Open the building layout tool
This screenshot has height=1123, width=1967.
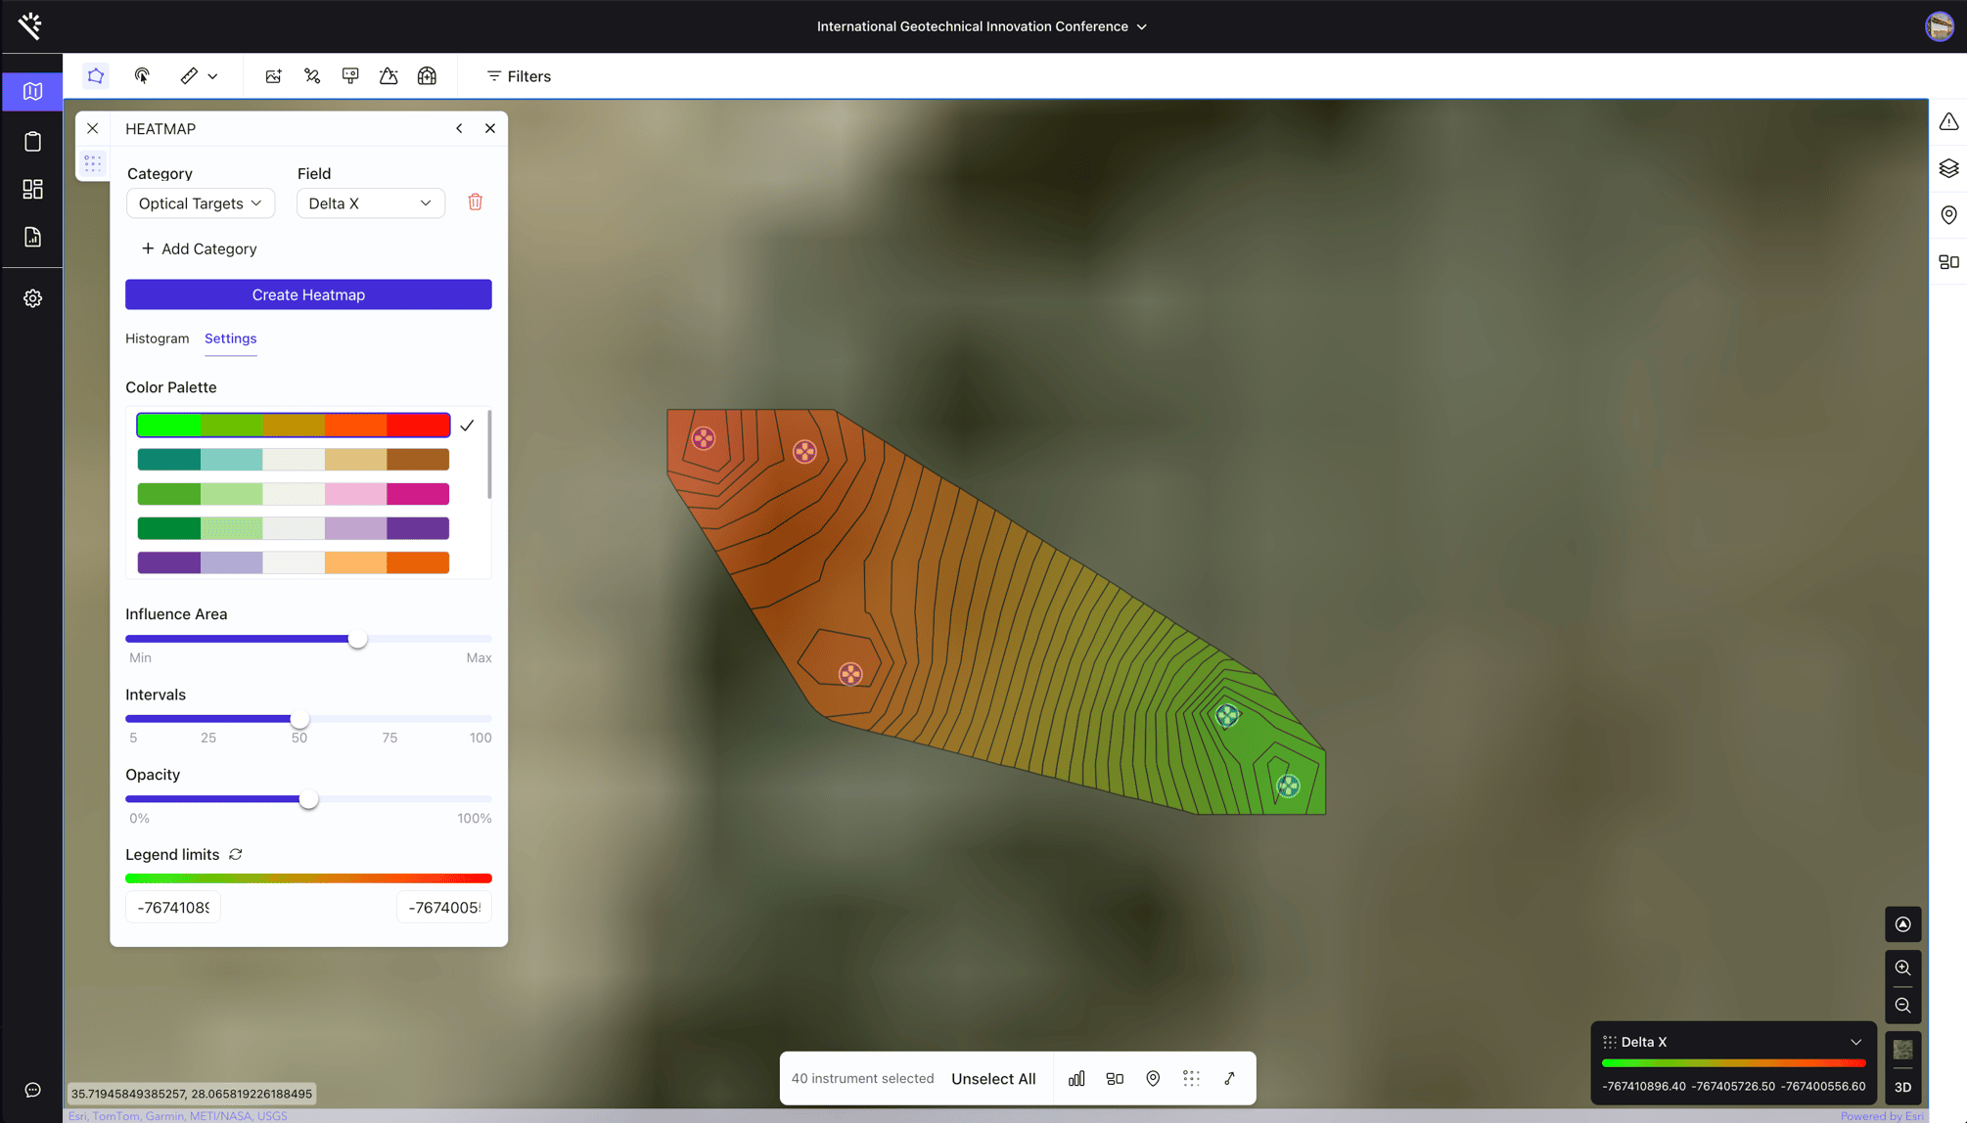pyautogui.click(x=427, y=76)
